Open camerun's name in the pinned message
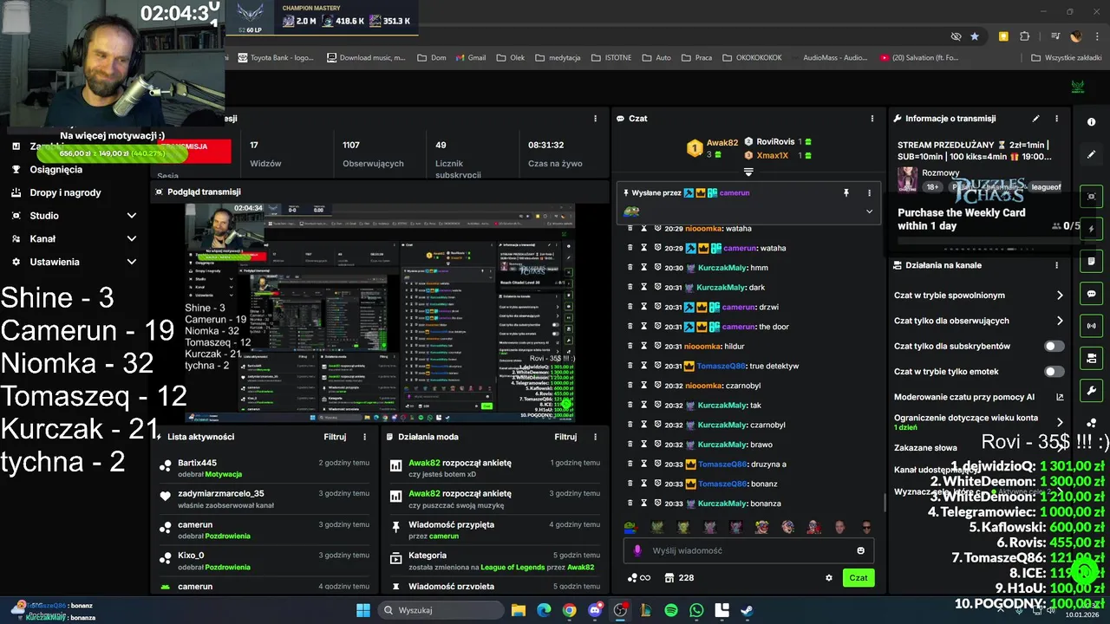 click(x=735, y=192)
